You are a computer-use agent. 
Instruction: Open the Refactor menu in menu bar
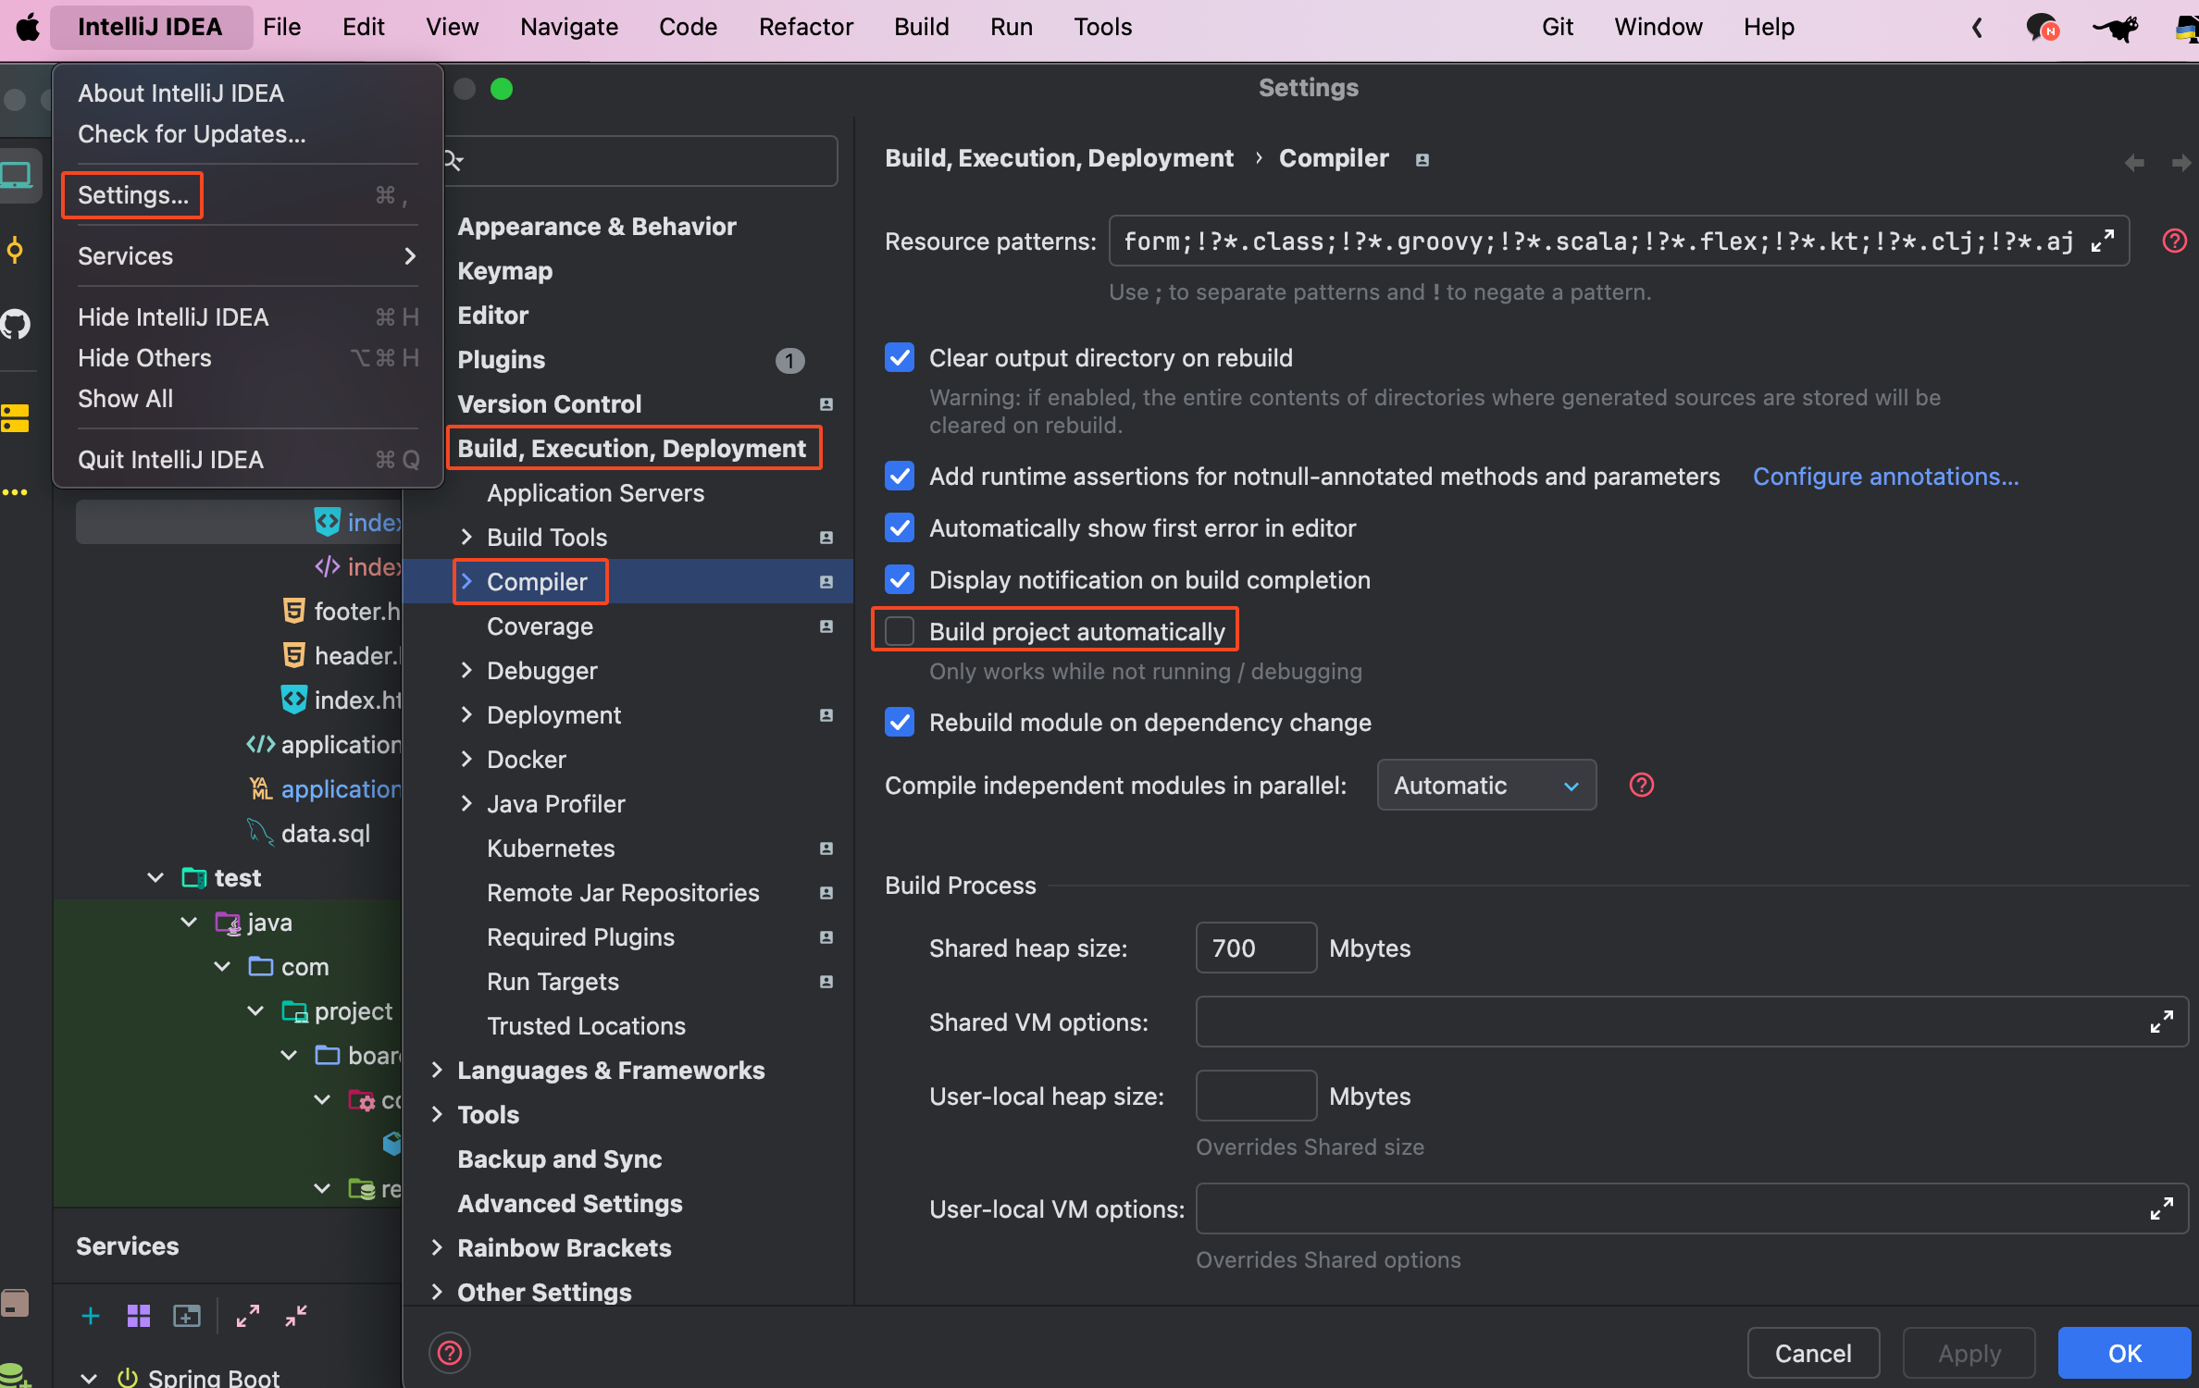coord(805,27)
